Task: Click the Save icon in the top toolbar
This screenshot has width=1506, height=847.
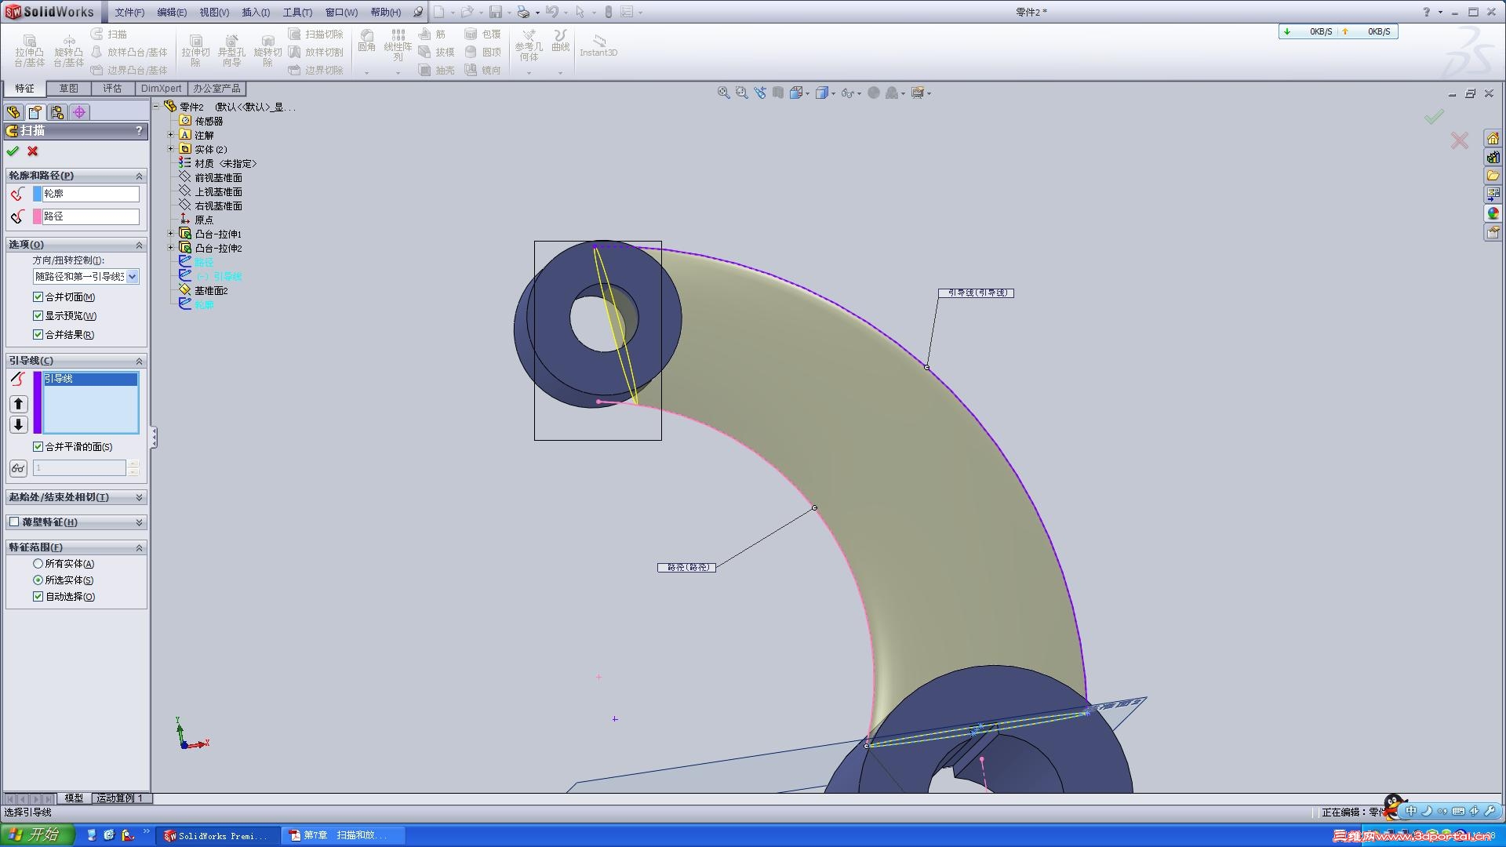Action: coord(495,12)
